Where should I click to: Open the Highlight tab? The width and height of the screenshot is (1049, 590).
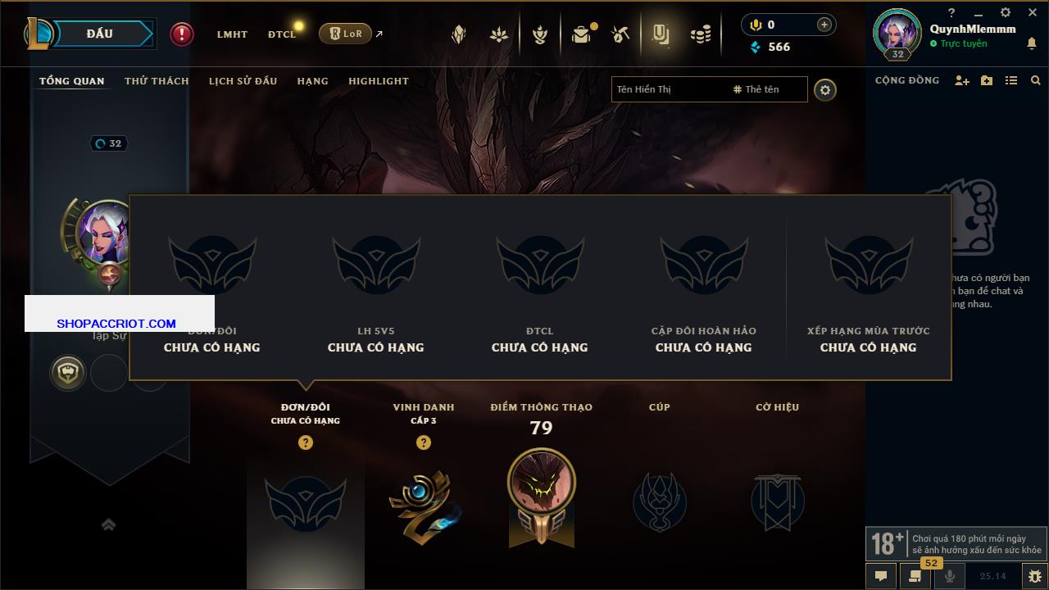pyautogui.click(x=379, y=81)
